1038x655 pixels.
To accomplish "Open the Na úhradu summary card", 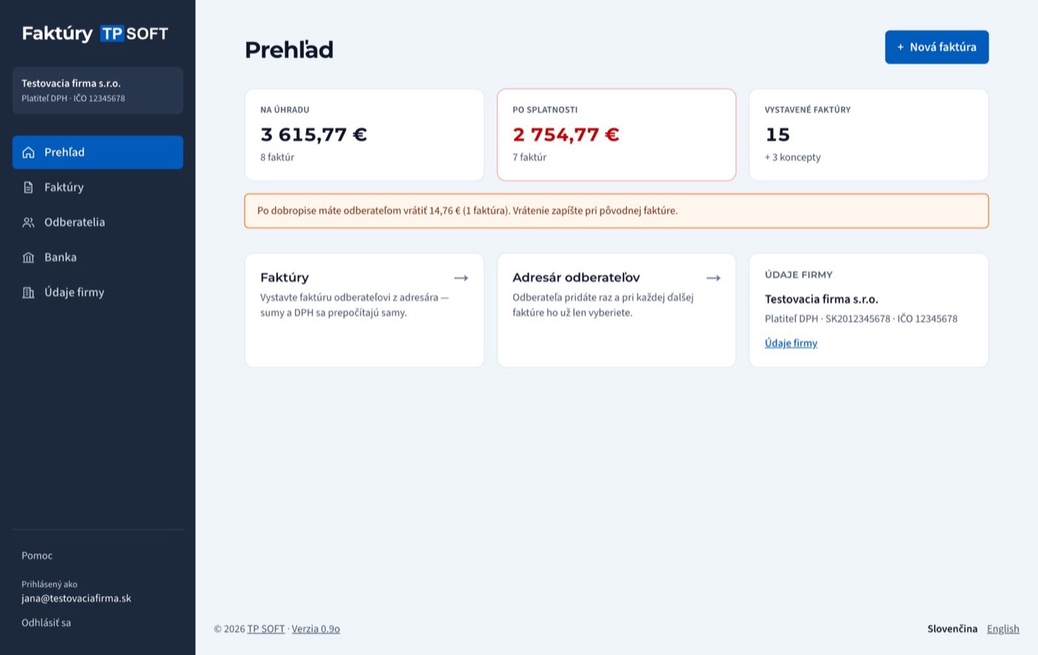I will 365,135.
